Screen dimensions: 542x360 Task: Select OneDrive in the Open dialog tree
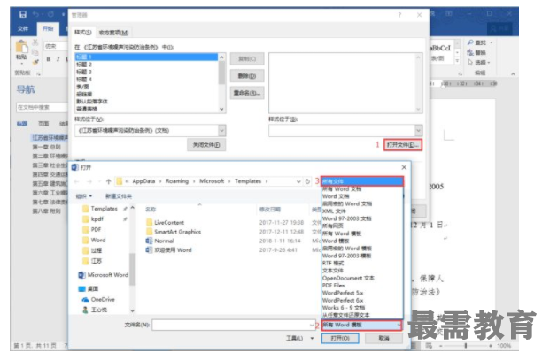[x=98, y=299]
